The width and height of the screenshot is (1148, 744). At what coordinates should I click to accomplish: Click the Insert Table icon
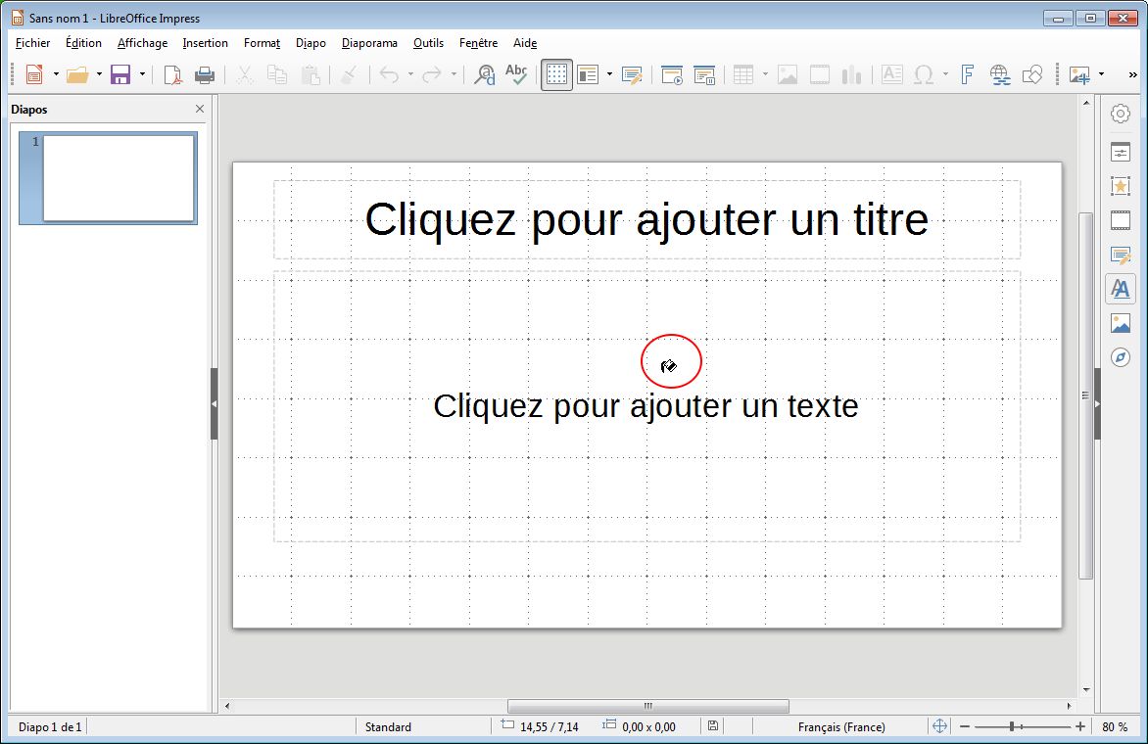[743, 74]
